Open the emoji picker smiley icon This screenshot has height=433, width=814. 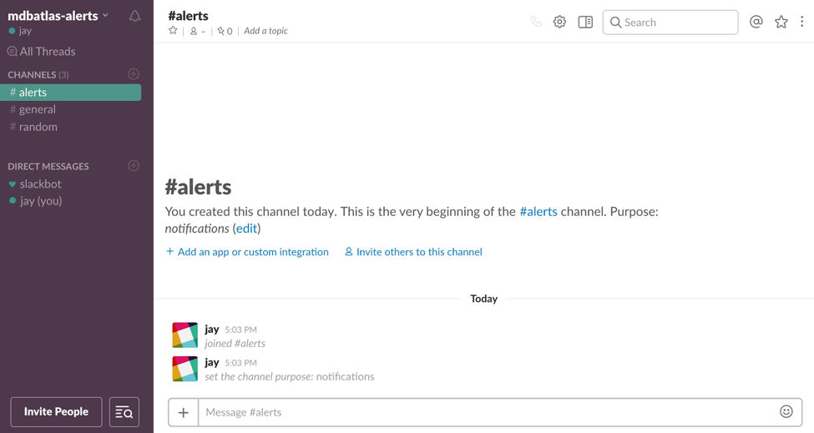click(786, 412)
